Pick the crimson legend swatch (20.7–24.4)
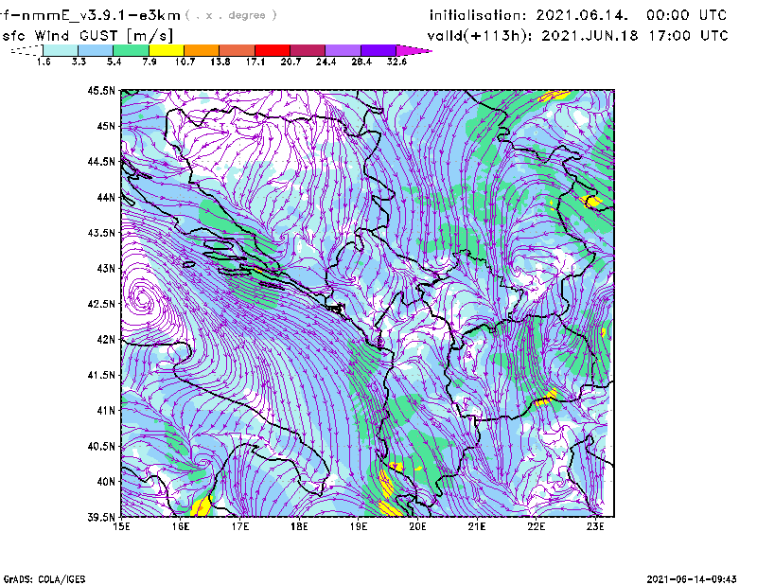This screenshot has height=585, width=757. click(x=308, y=50)
